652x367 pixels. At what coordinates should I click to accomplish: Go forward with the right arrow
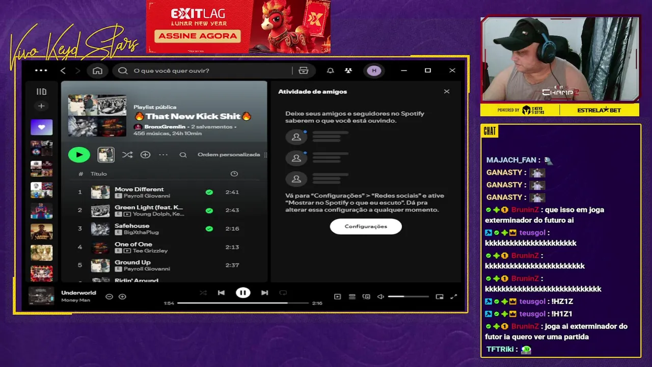pyautogui.click(x=78, y=70)
